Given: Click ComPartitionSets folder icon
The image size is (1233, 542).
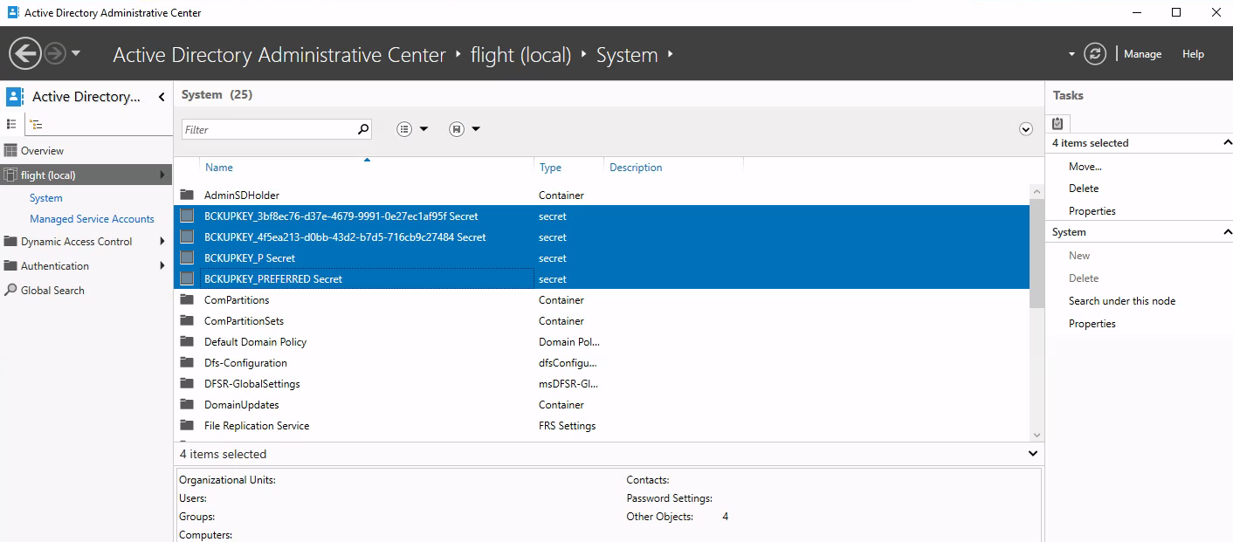Looking at the screenshot, I should (186, 321).
